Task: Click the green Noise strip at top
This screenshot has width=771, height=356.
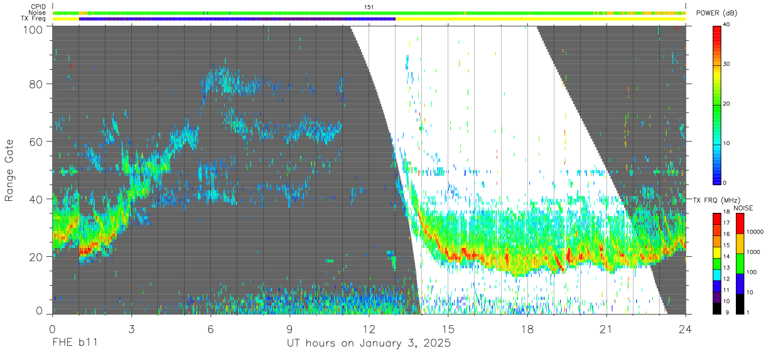Action: 369,13
